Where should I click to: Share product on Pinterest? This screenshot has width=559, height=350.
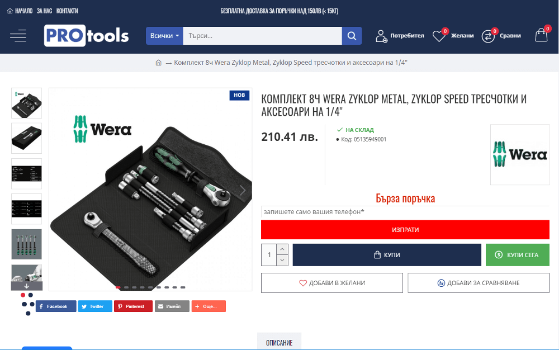(x=133, y=306)
